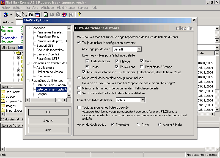Select 'ASCII/Binaire' in options tree
The height and width of the screenshot is (158, 220).
pos(45,67)
